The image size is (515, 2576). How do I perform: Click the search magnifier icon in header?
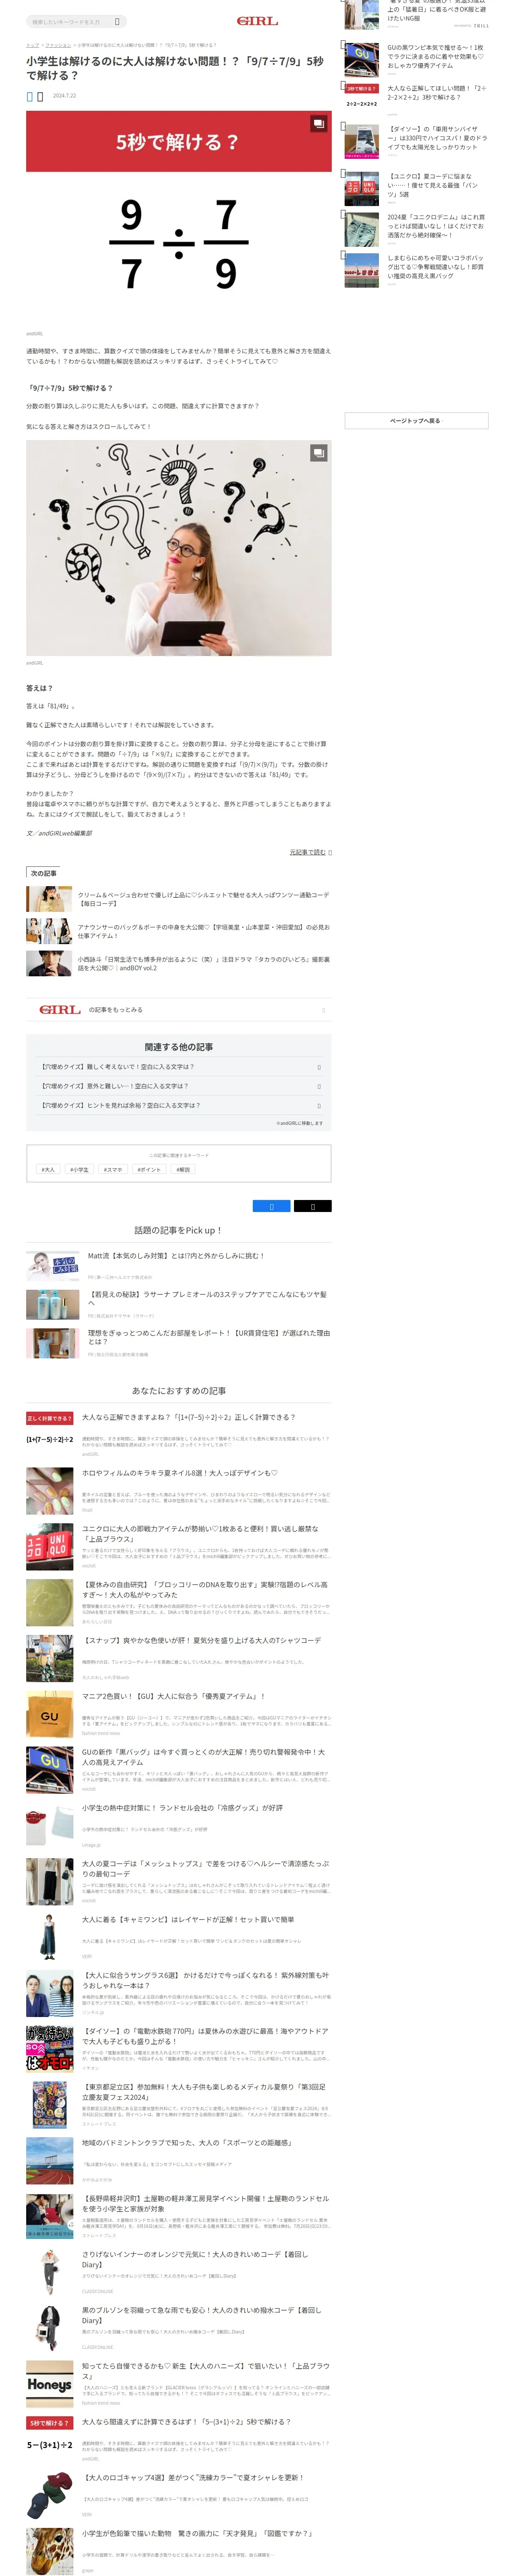pyautogui.click(x=117, y=21)
